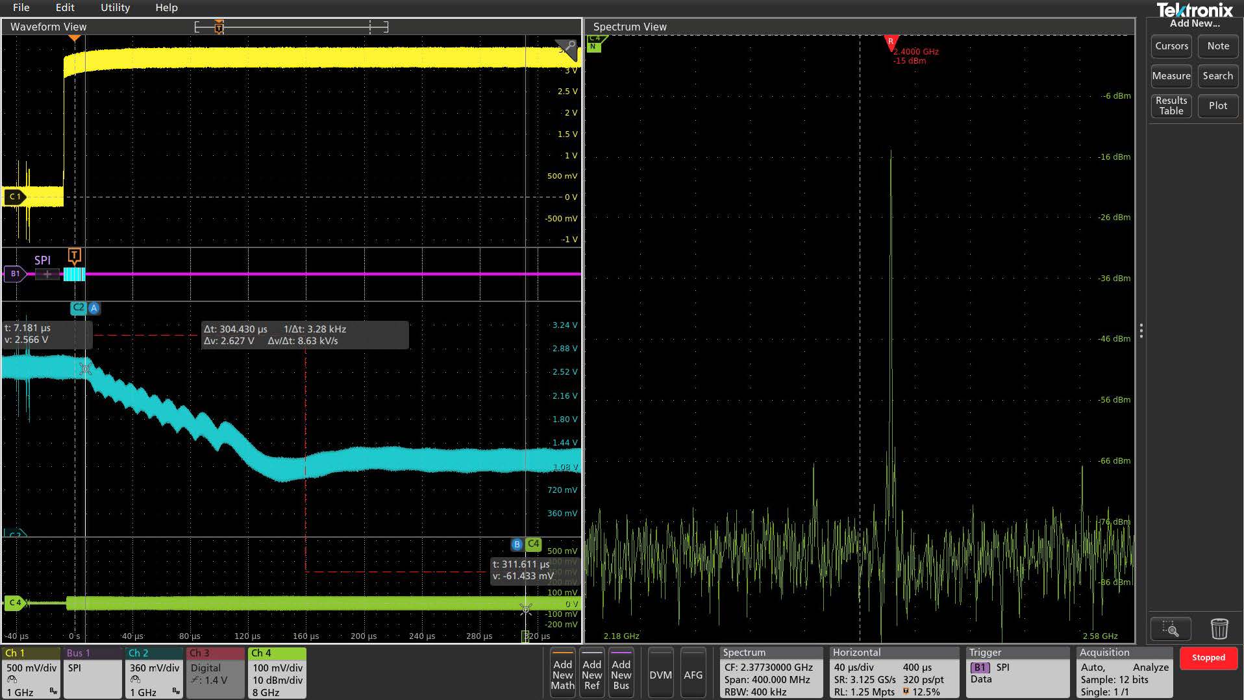Select the C1 channel handle on waveform
The image size is (1244, 700).
pyautogui.click(x=15, y=197)
